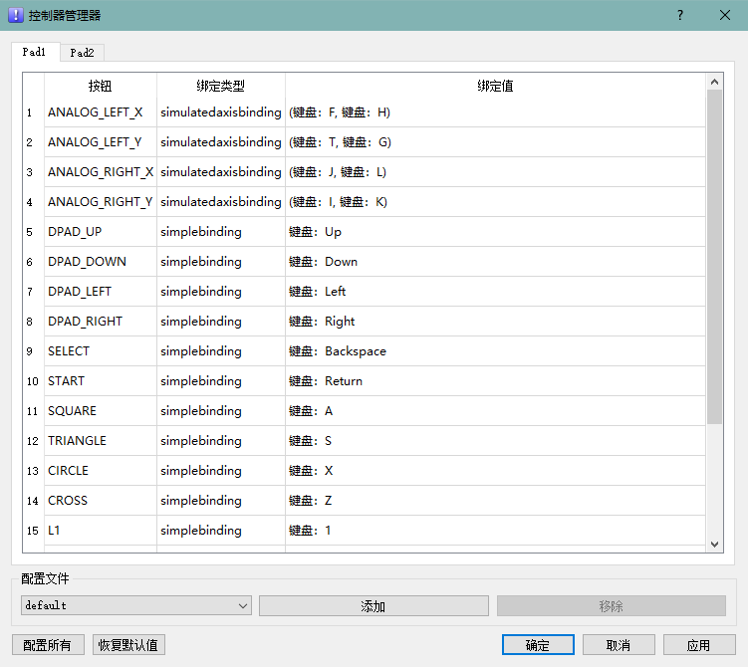This screenshot has width=748, height=667.
Task: Click scrollbar up arrow in bindings table
Action: [x=714, y=82]
